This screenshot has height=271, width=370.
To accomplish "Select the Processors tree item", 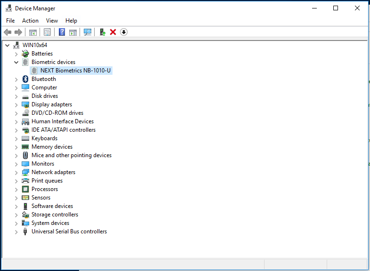I will coord(45,189).
